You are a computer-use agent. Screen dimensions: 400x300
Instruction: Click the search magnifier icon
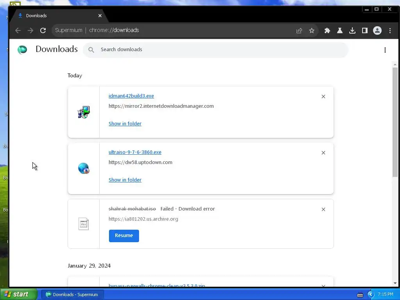(x=91, y=50)
